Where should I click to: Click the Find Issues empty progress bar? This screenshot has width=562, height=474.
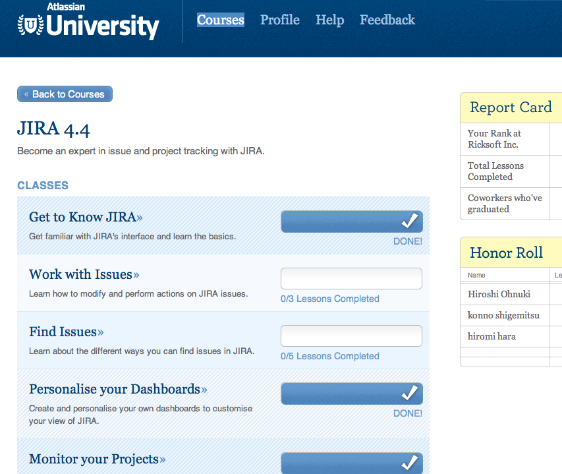(x=352, y=336)
